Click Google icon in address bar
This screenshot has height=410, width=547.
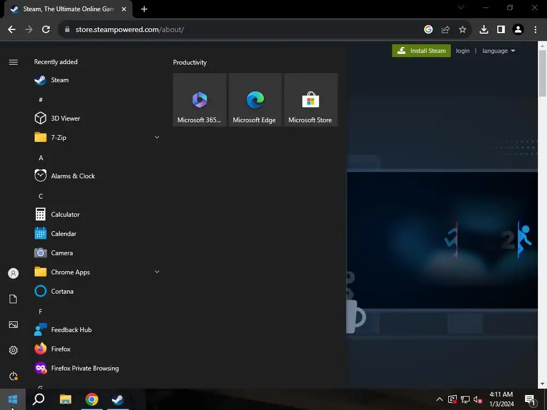click(x=428, y=30)
